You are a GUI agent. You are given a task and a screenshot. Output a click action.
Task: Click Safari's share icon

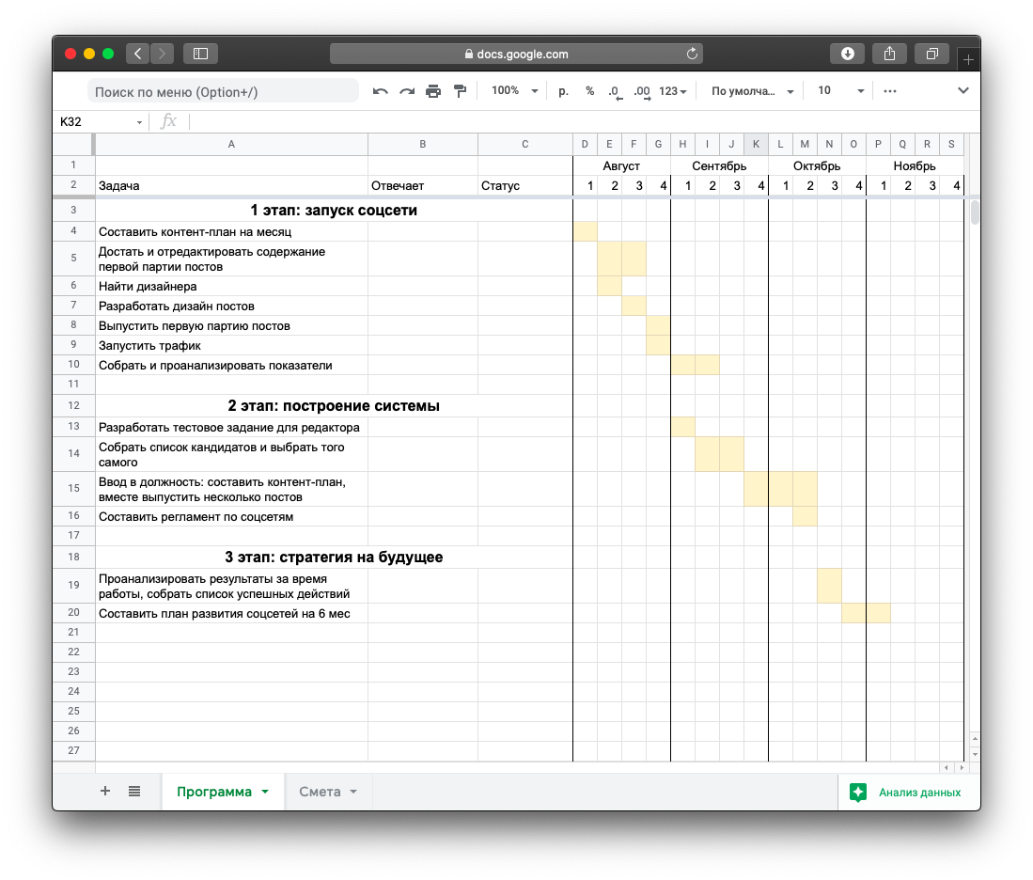(x=889, y=54)
